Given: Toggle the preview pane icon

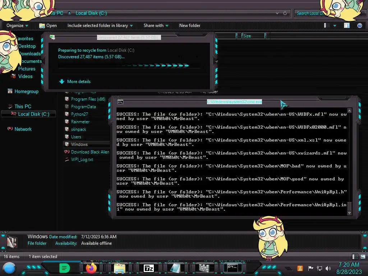Looking at the screenshot, I should point(347,26).
